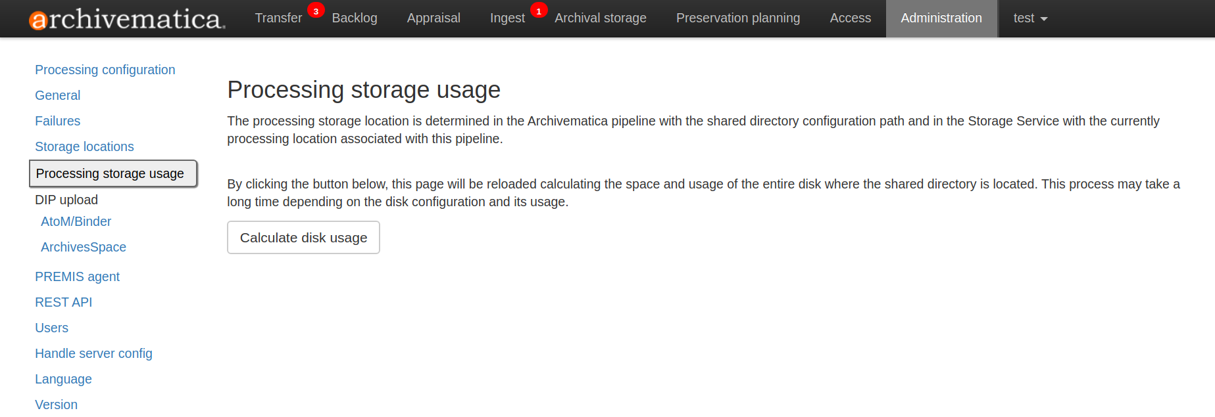Select the Processing storage usage sidebar item

(x=110, y=173)
